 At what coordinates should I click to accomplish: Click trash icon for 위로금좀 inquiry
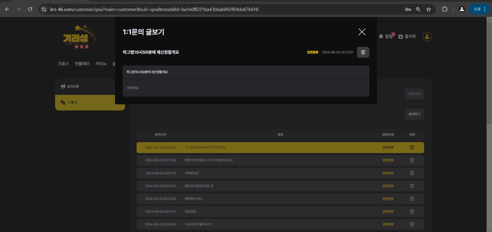(412, 212)
